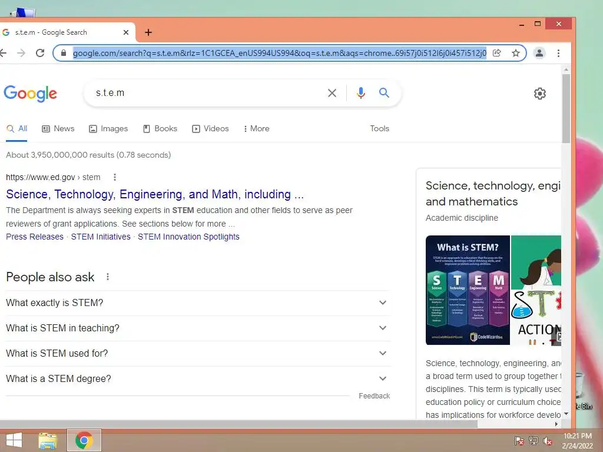Click the Chrome back arrow

pos(3,53)
